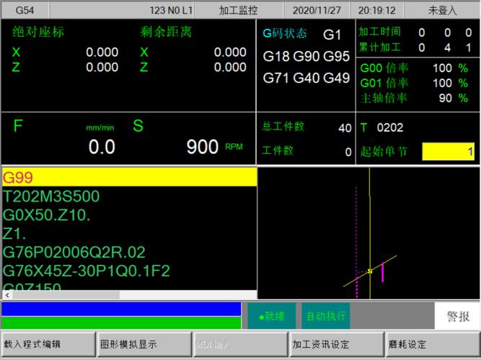Click the 主轴倍率 spindle override value
Viewport: 481px width, 360px height.
tap(446, 98)
